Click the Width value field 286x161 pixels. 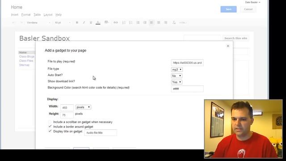tap(67, 107)
